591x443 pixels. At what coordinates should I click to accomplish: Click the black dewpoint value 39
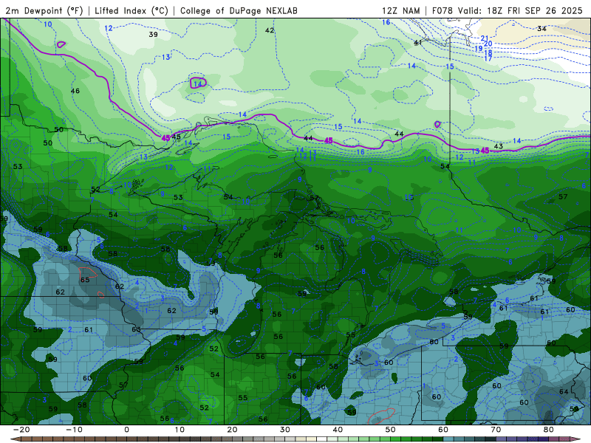coord(153,35)
